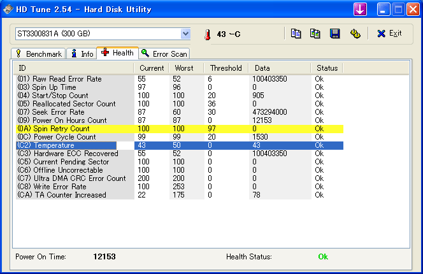Screen dimensions: 423x274
Task: Click the 905 data value
Action: click(258, 96)
